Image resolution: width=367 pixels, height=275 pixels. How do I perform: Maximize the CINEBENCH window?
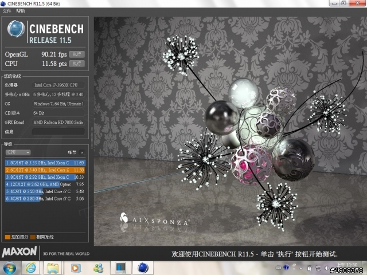click(x=343, y=3)
